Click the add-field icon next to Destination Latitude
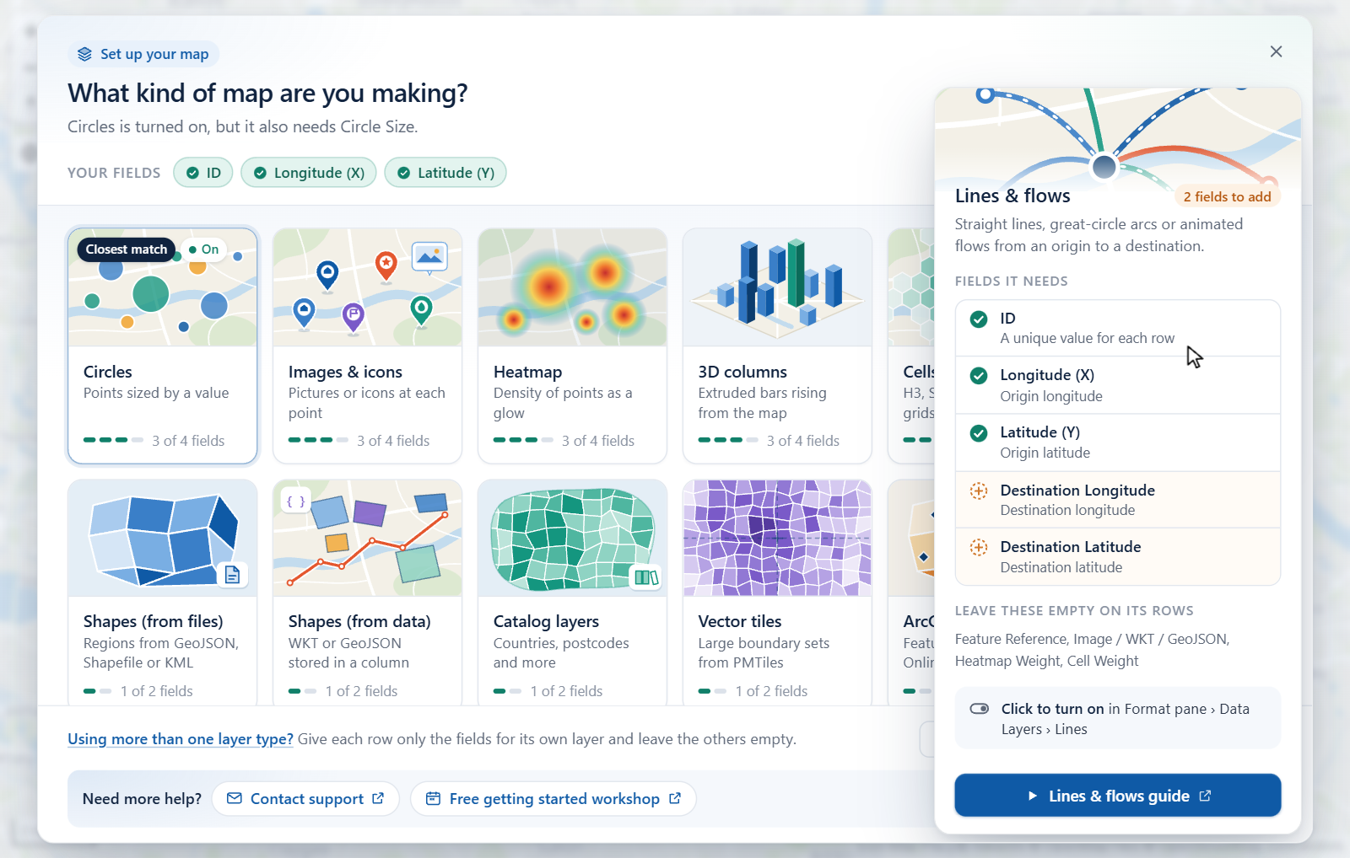 979,547
